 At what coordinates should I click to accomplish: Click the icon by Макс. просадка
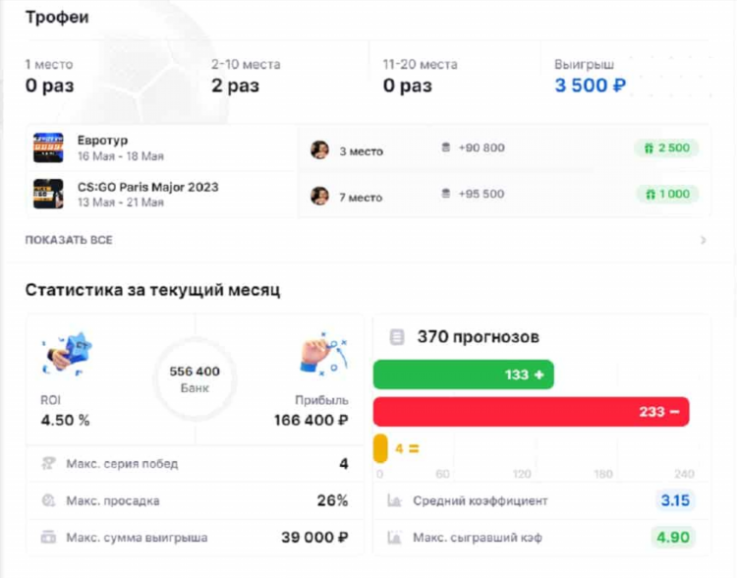pyautogui.click(x=48, y=500)
